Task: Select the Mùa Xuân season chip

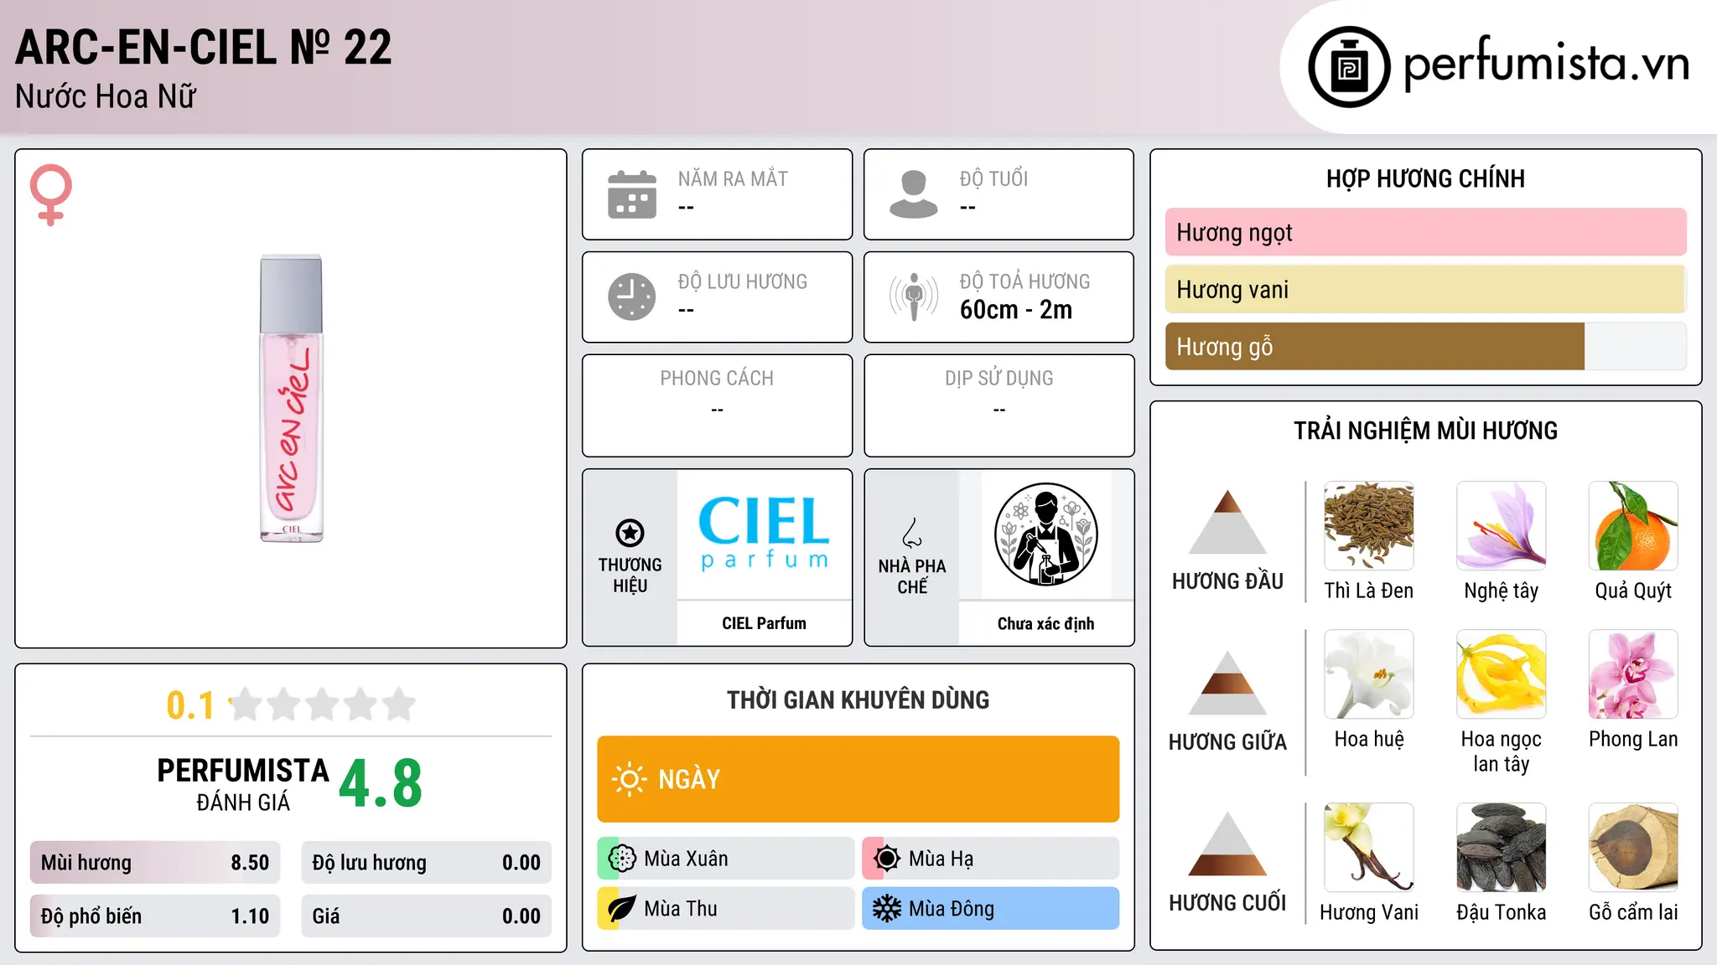Action: [x=725, y=859]
